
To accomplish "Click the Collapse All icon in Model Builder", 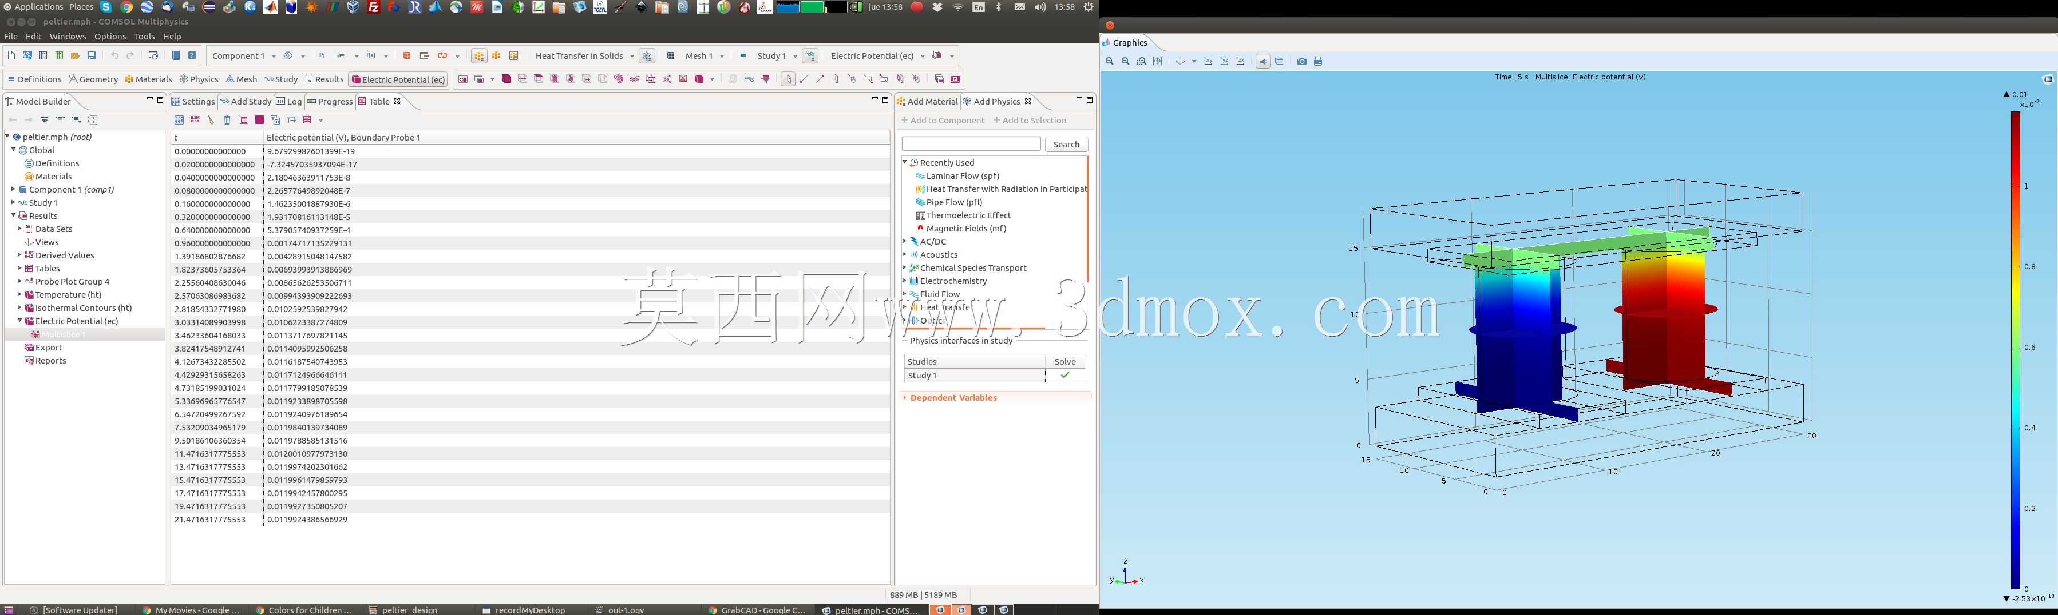I will tap(60, 121).
